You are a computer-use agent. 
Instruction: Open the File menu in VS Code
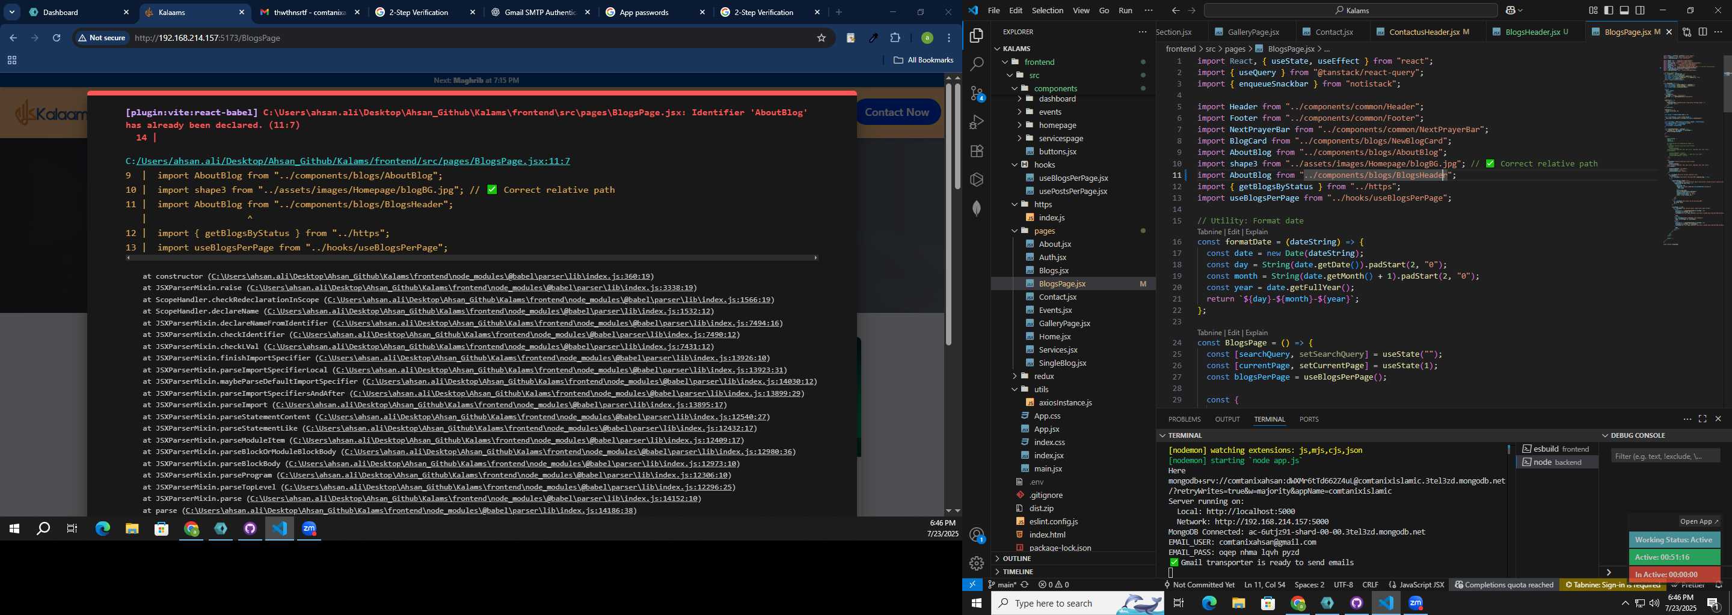point(993,11)
